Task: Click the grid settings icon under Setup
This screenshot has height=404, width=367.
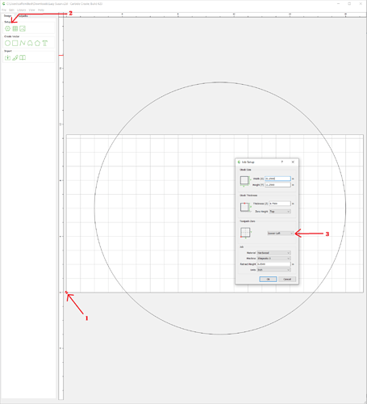Action: (15, 28)
